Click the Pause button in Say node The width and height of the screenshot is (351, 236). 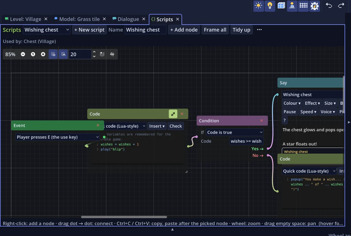point(290,112)
